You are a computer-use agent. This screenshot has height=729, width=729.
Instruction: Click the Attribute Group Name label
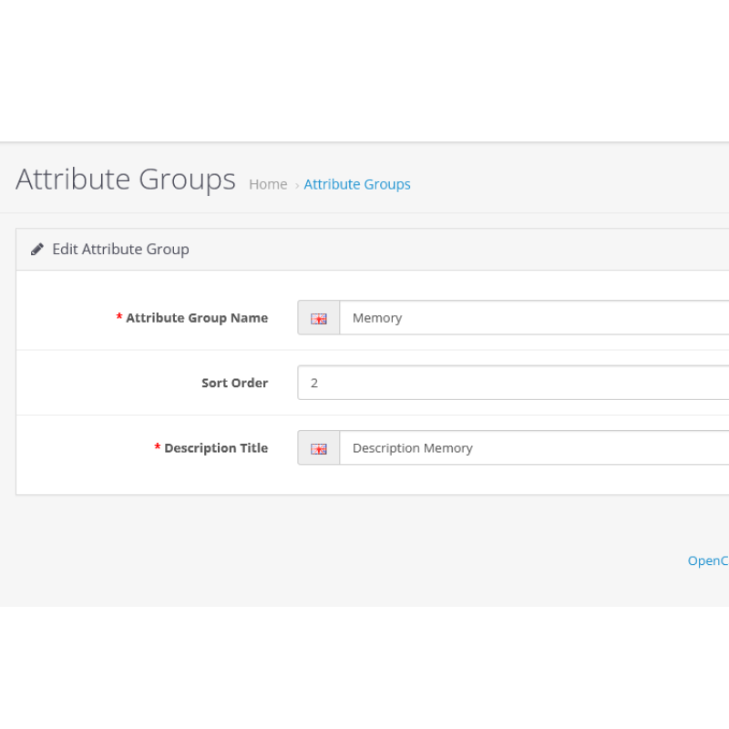pos(197,318)
